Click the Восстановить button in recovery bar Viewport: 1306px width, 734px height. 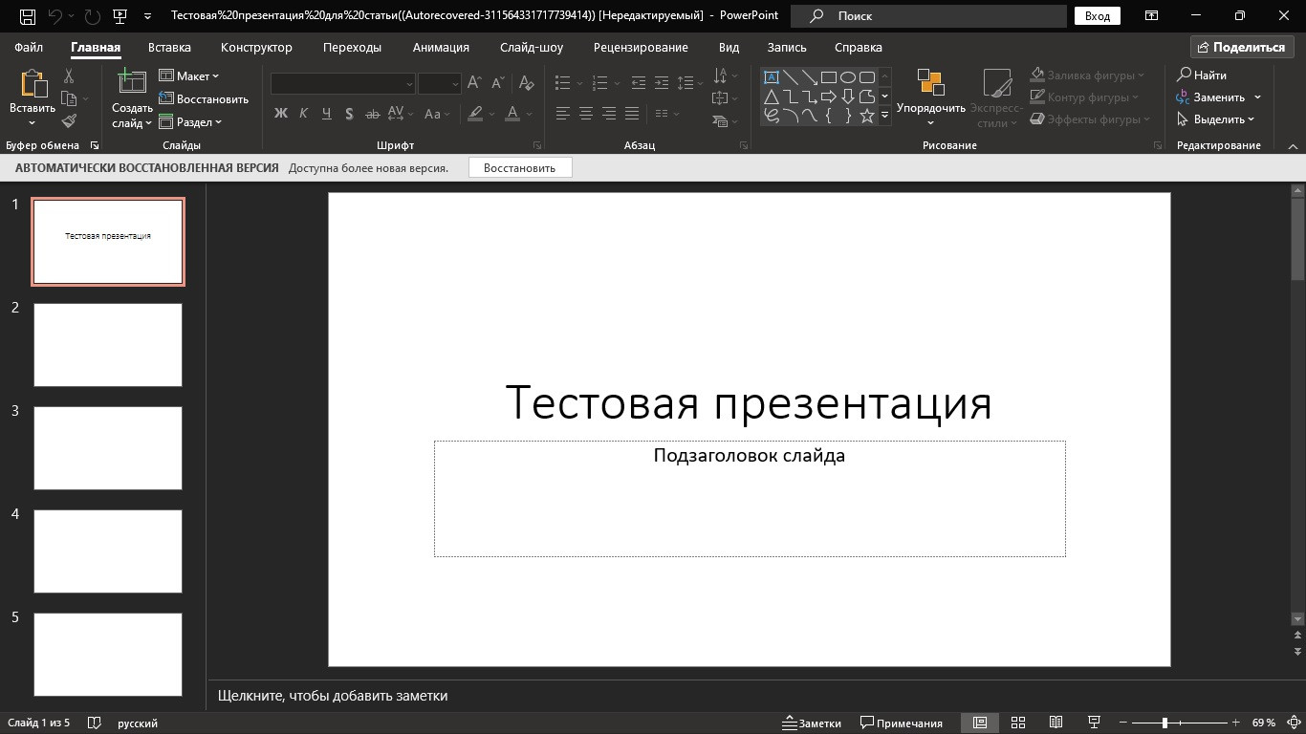pyautogui.click(x=519, y=167)
